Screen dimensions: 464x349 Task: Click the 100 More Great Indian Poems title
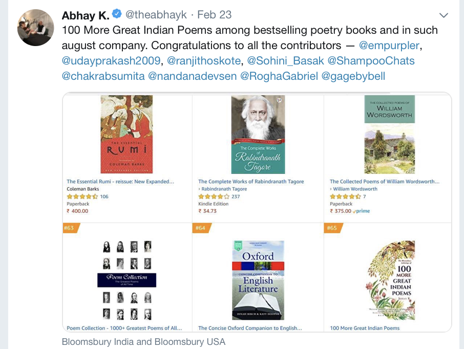click(365, 328)
